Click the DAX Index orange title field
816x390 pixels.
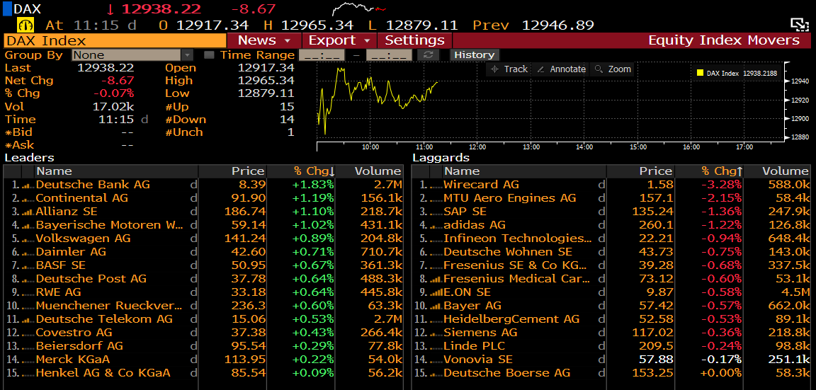pyautogui.click(x=115, y=40)
